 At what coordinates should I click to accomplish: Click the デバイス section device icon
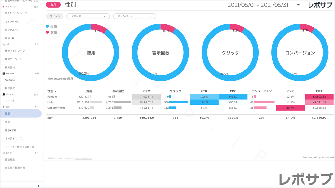coord(3,94)
